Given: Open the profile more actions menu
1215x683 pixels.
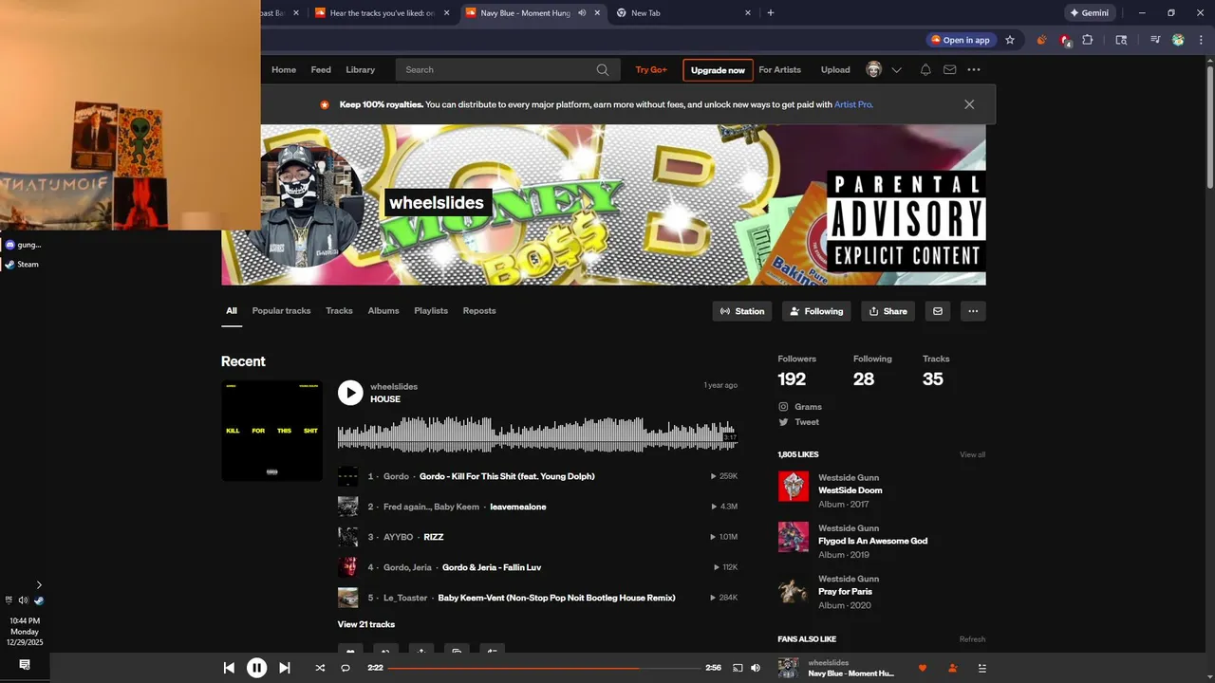Looking at the screenshot, I should pos(973,311).
